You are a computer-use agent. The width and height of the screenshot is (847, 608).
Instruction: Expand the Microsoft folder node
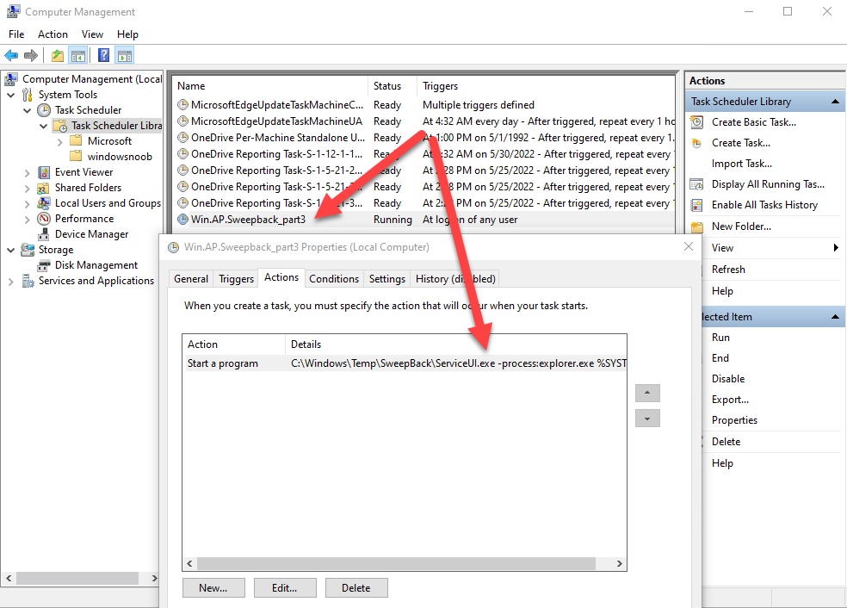coord(60,141)
